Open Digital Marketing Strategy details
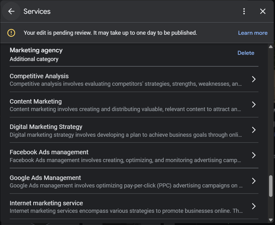 click(254, 130)
